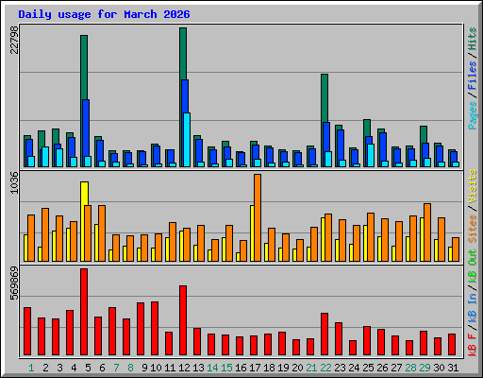Click the 'kB Out' legend label
The height and width of the screenshot is (378, 483).
pyautogui.click(x=473, y=266)
